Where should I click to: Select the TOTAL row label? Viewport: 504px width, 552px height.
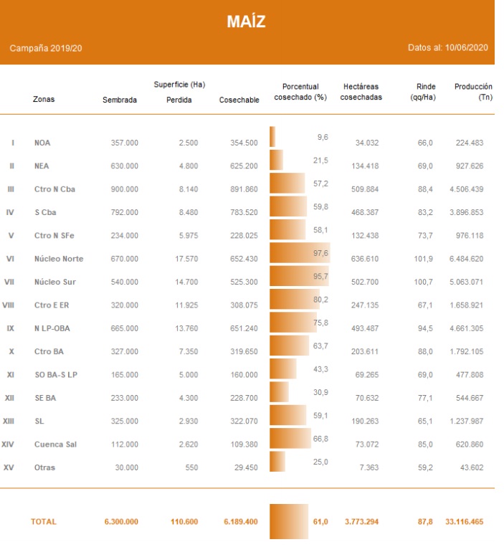click(x=43, y=523)
